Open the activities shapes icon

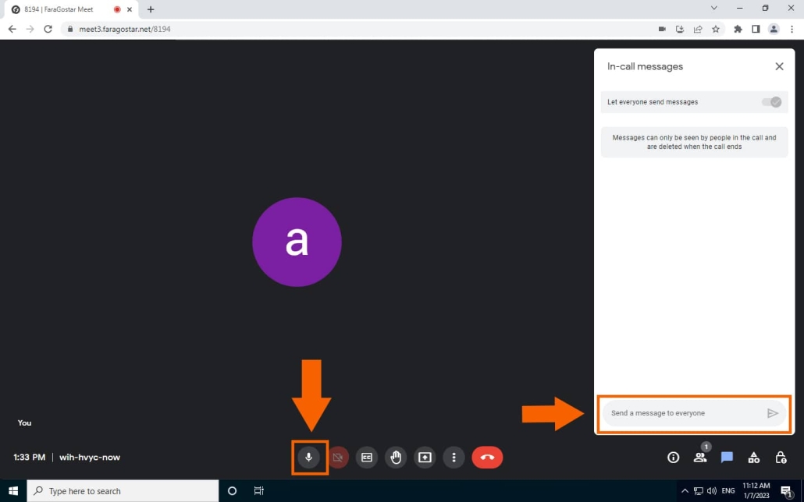tap(753, 458)
